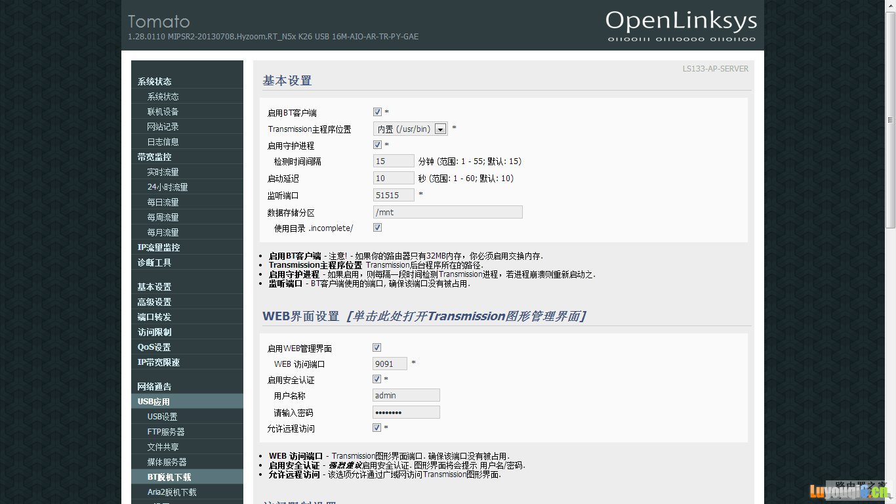
Task: Toggle the 允许远程访问 checkbox
Action: pos(377,428)
